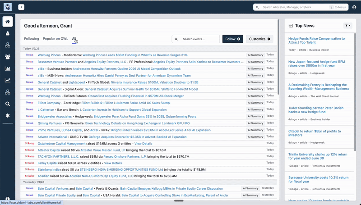The image size is (361, 205).
Task: Click the asterisk icon in sidebar
Action: tap(8, 115)
